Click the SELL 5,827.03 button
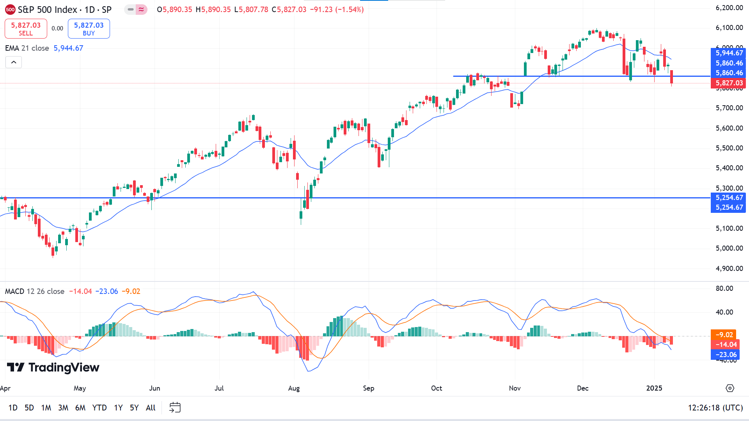 tap(26, 29)
